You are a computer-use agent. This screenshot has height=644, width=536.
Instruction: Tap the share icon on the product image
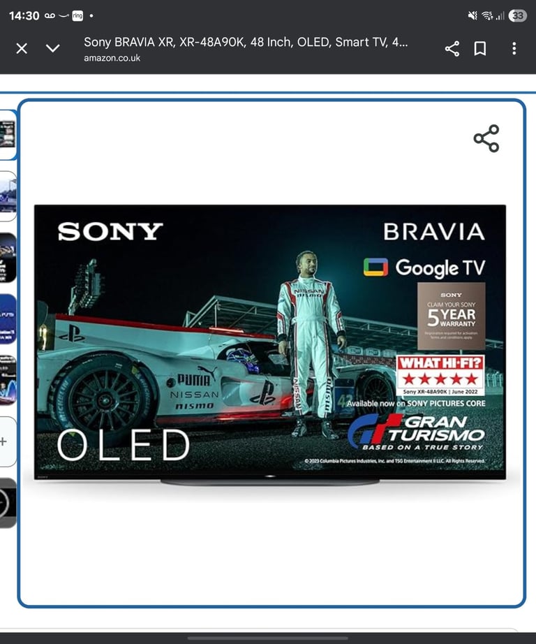[x=486, y=138]
